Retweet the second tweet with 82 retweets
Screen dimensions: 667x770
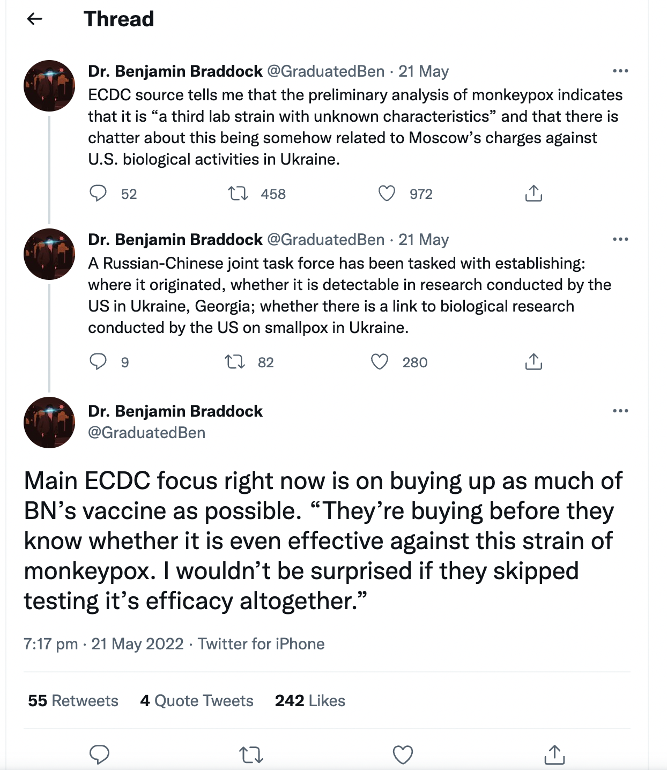coord(235,362)
